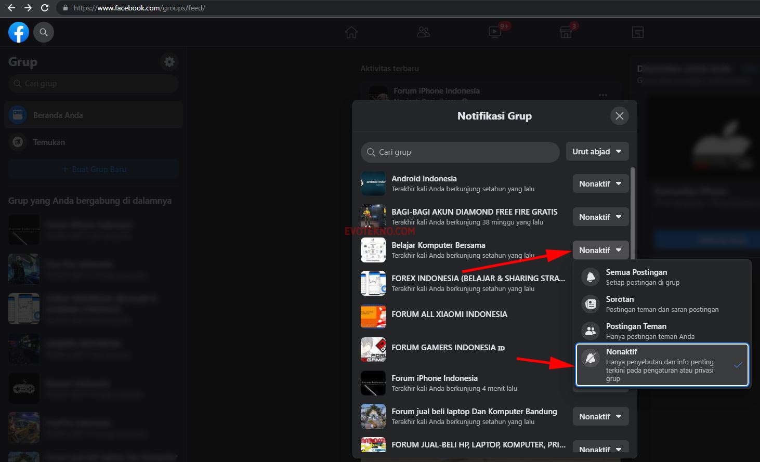Image resolution: width=760 pixels, height=462 pixels.
Task: Open the Urut abjad sort dropdown
Action: (x=597, y=152)
